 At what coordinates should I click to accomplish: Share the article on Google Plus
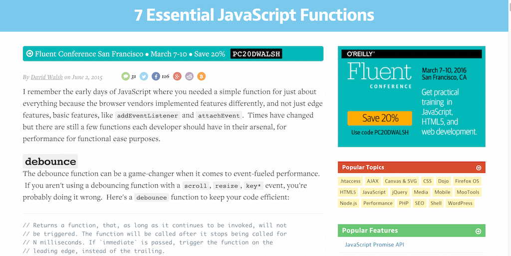[177, 76]
